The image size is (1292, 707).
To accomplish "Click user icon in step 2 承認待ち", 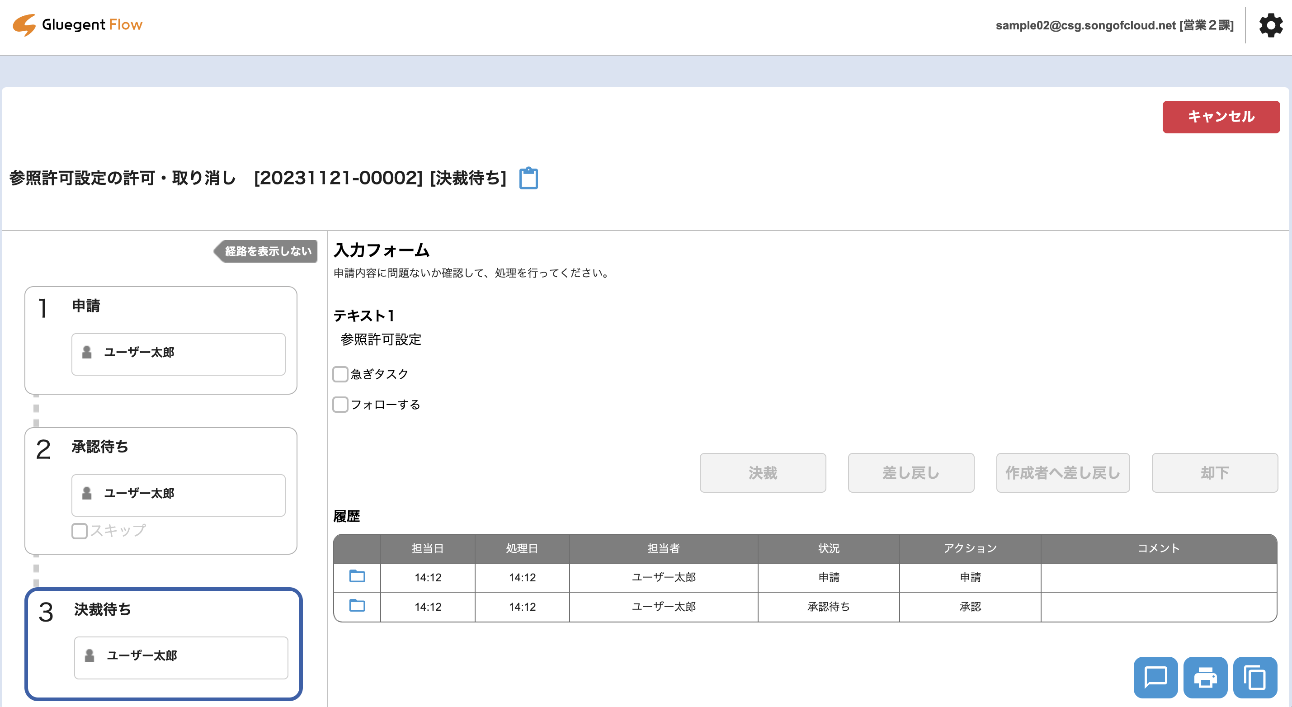I will (87, 493).
